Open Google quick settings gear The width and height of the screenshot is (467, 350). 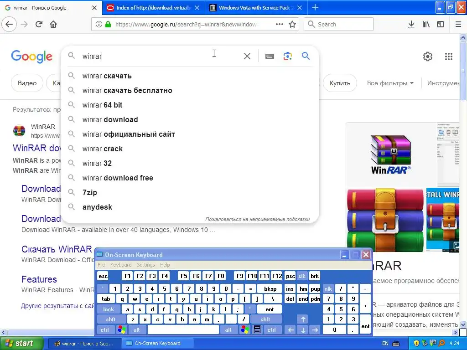point(428,56)
